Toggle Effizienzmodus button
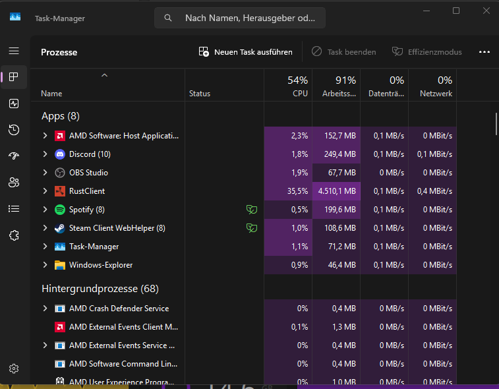Screen dimensions: 499x389 (x=426, y=52)
